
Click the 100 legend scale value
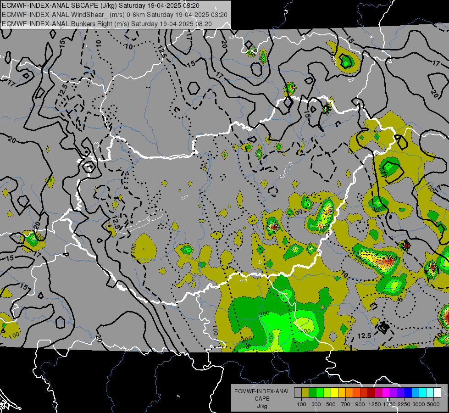click(x=301, y=404)
